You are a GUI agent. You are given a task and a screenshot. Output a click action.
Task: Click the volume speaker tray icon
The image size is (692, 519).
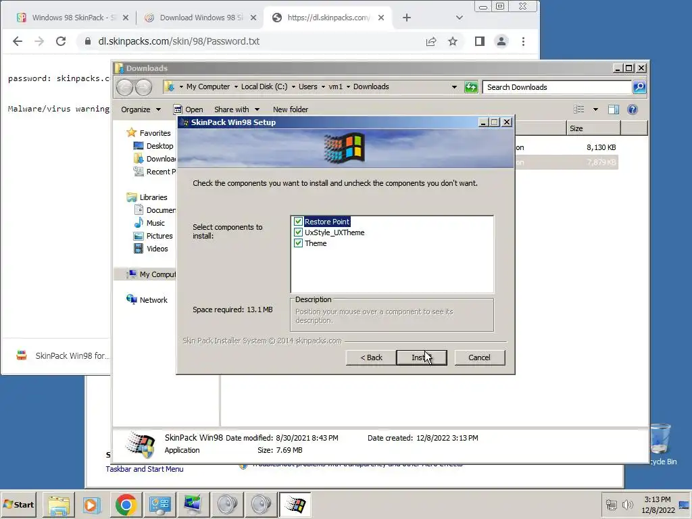[627, 504]
